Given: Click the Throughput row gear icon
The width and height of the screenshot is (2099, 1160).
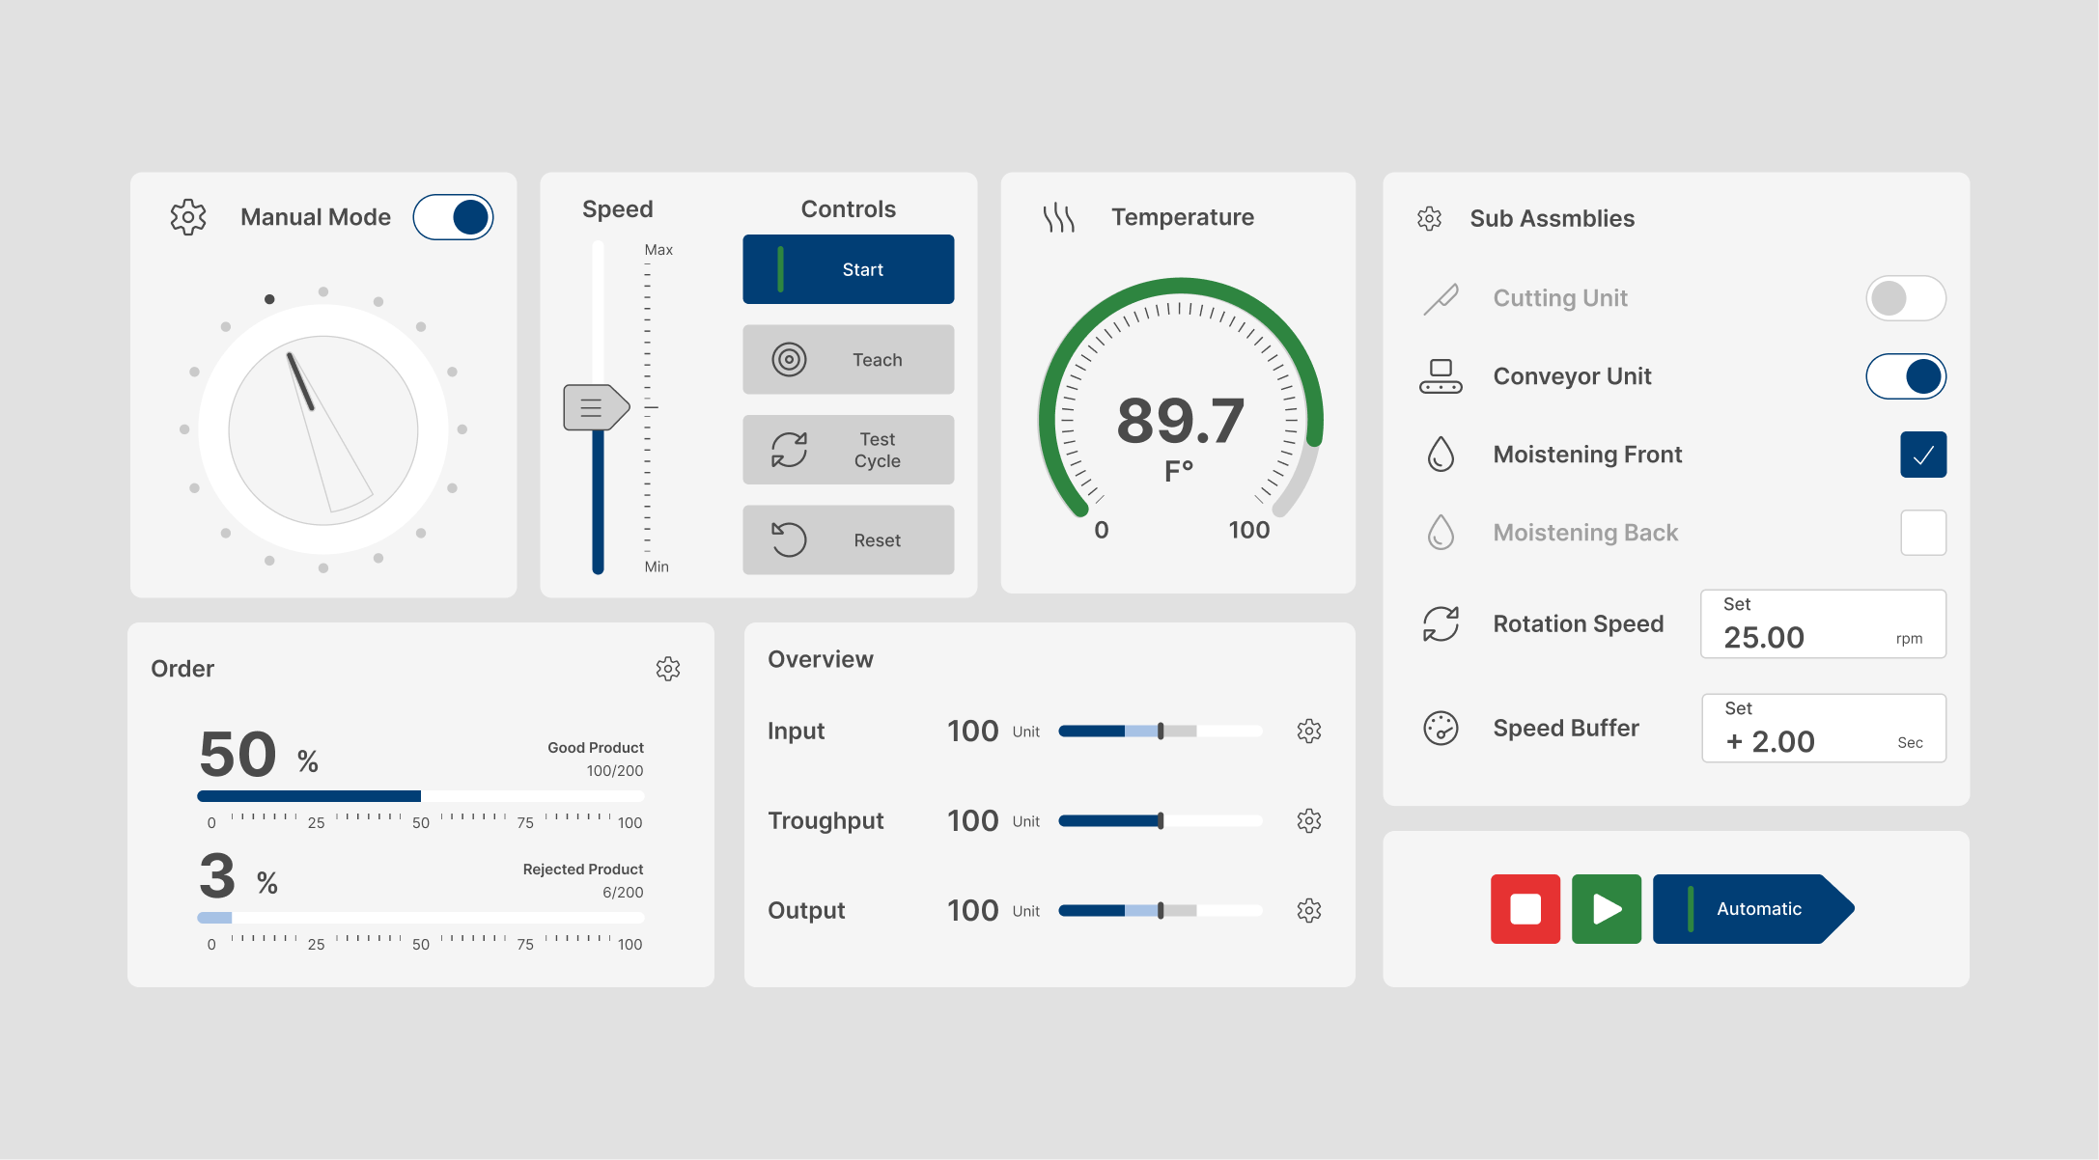Looking at the screenshot, I should click(x=1309, y=820).
